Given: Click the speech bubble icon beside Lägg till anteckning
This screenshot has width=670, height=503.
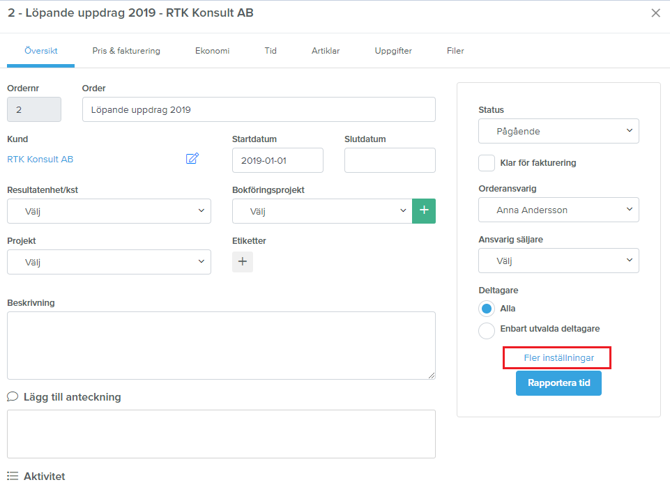Looking at the screenshot, I should pyautogui.click(x=13, y=396).
